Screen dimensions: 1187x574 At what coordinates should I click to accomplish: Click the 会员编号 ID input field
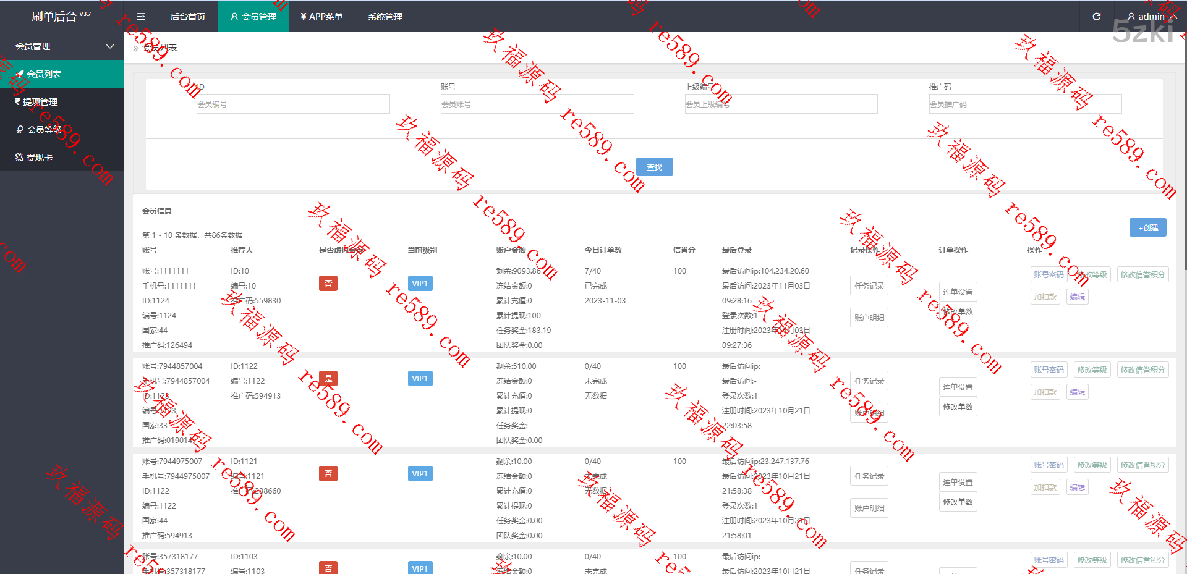click(x=293, y=104)
